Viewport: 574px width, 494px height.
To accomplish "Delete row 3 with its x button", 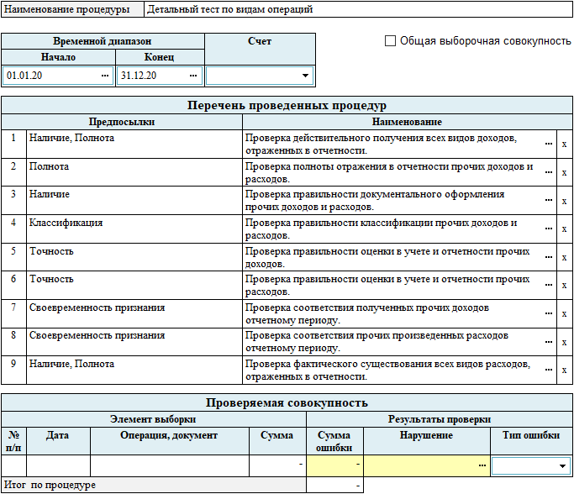I will tap(565, 201).
